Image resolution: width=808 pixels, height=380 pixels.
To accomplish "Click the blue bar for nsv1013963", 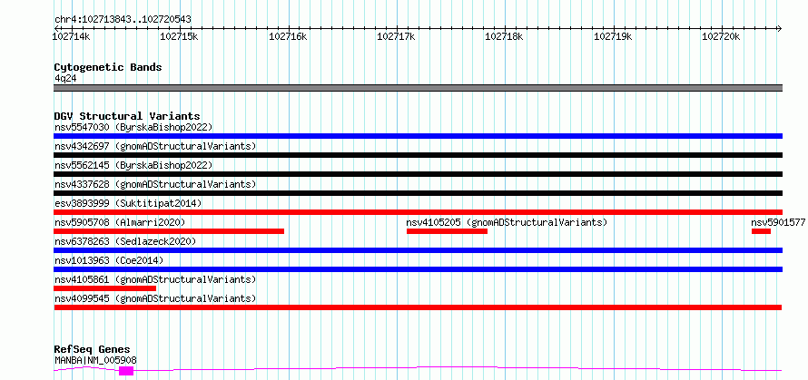I will (x=419, y=269).
